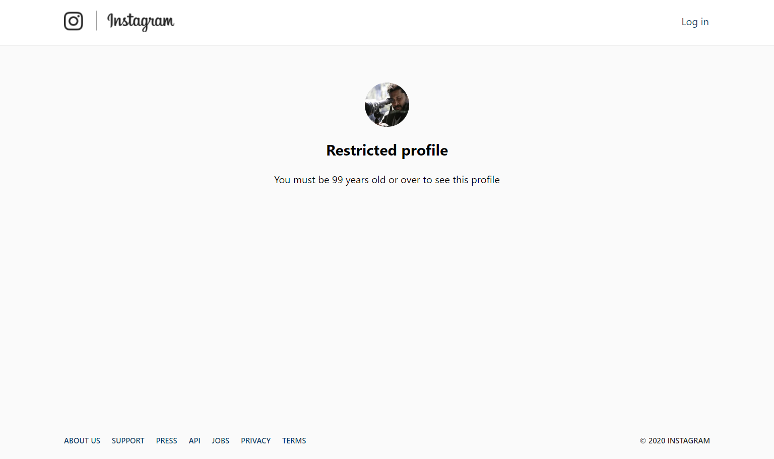
Task: Click the divider between logo and wordmark
Action: pos(96,21)
